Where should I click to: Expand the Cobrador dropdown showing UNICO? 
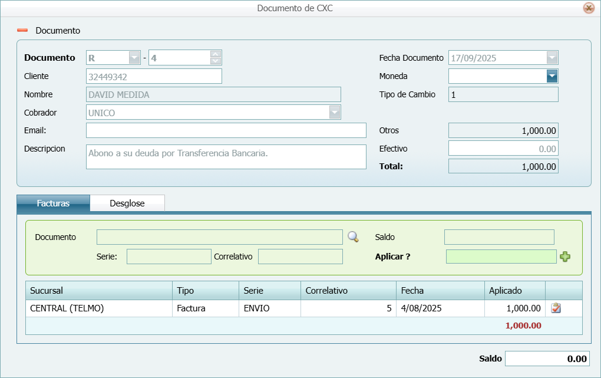(x=335, y=112)
